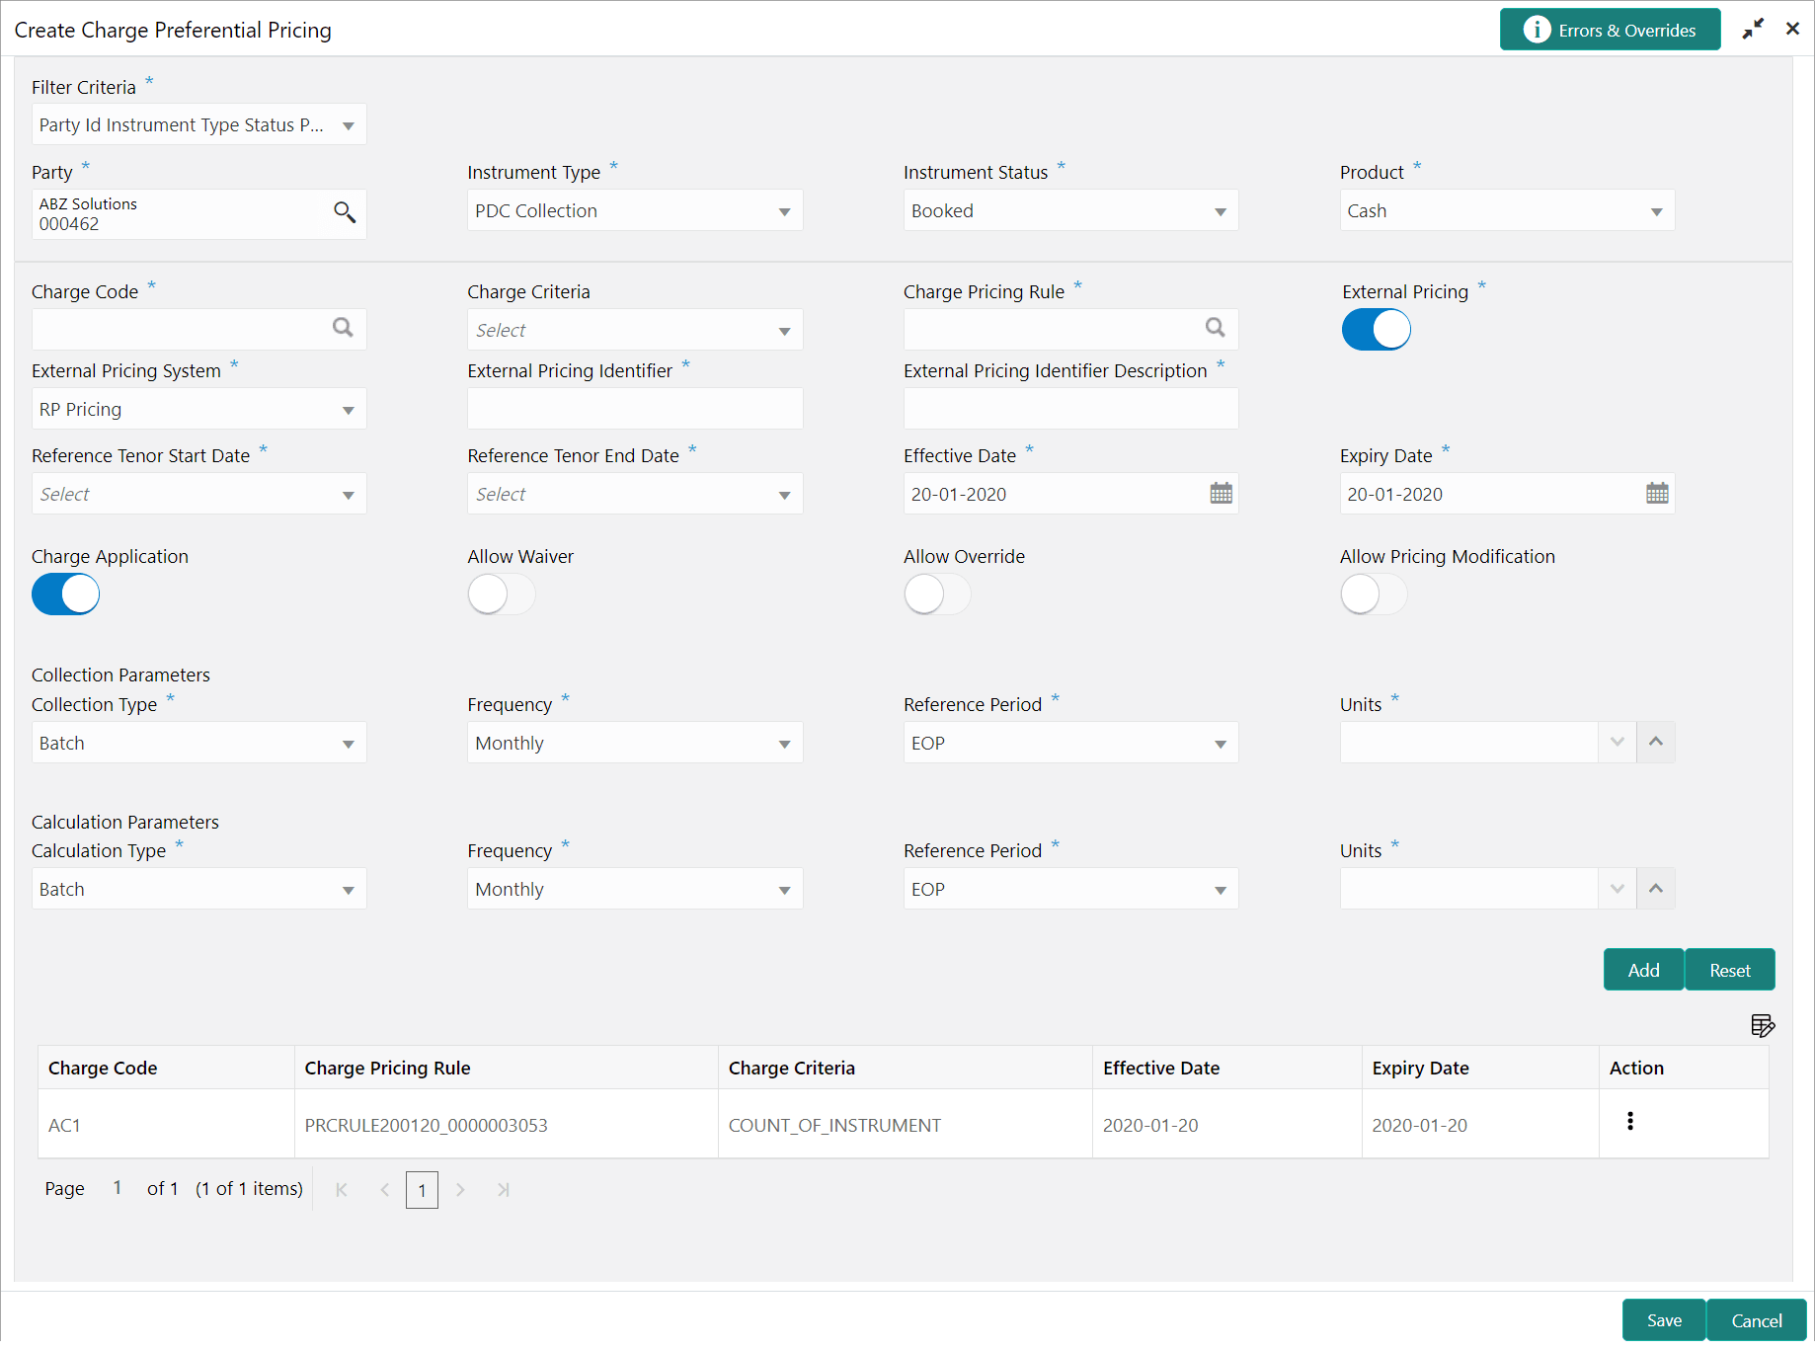Click External Pricing Identifier input field

click(635, 409)
